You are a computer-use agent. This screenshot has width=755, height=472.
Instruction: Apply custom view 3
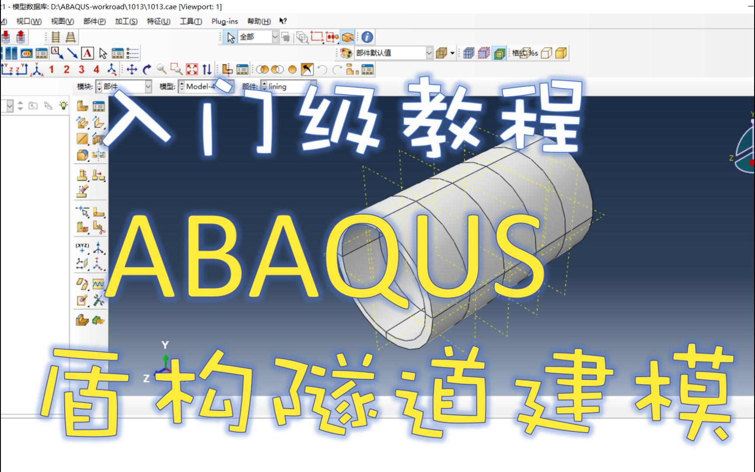(82, 69)
